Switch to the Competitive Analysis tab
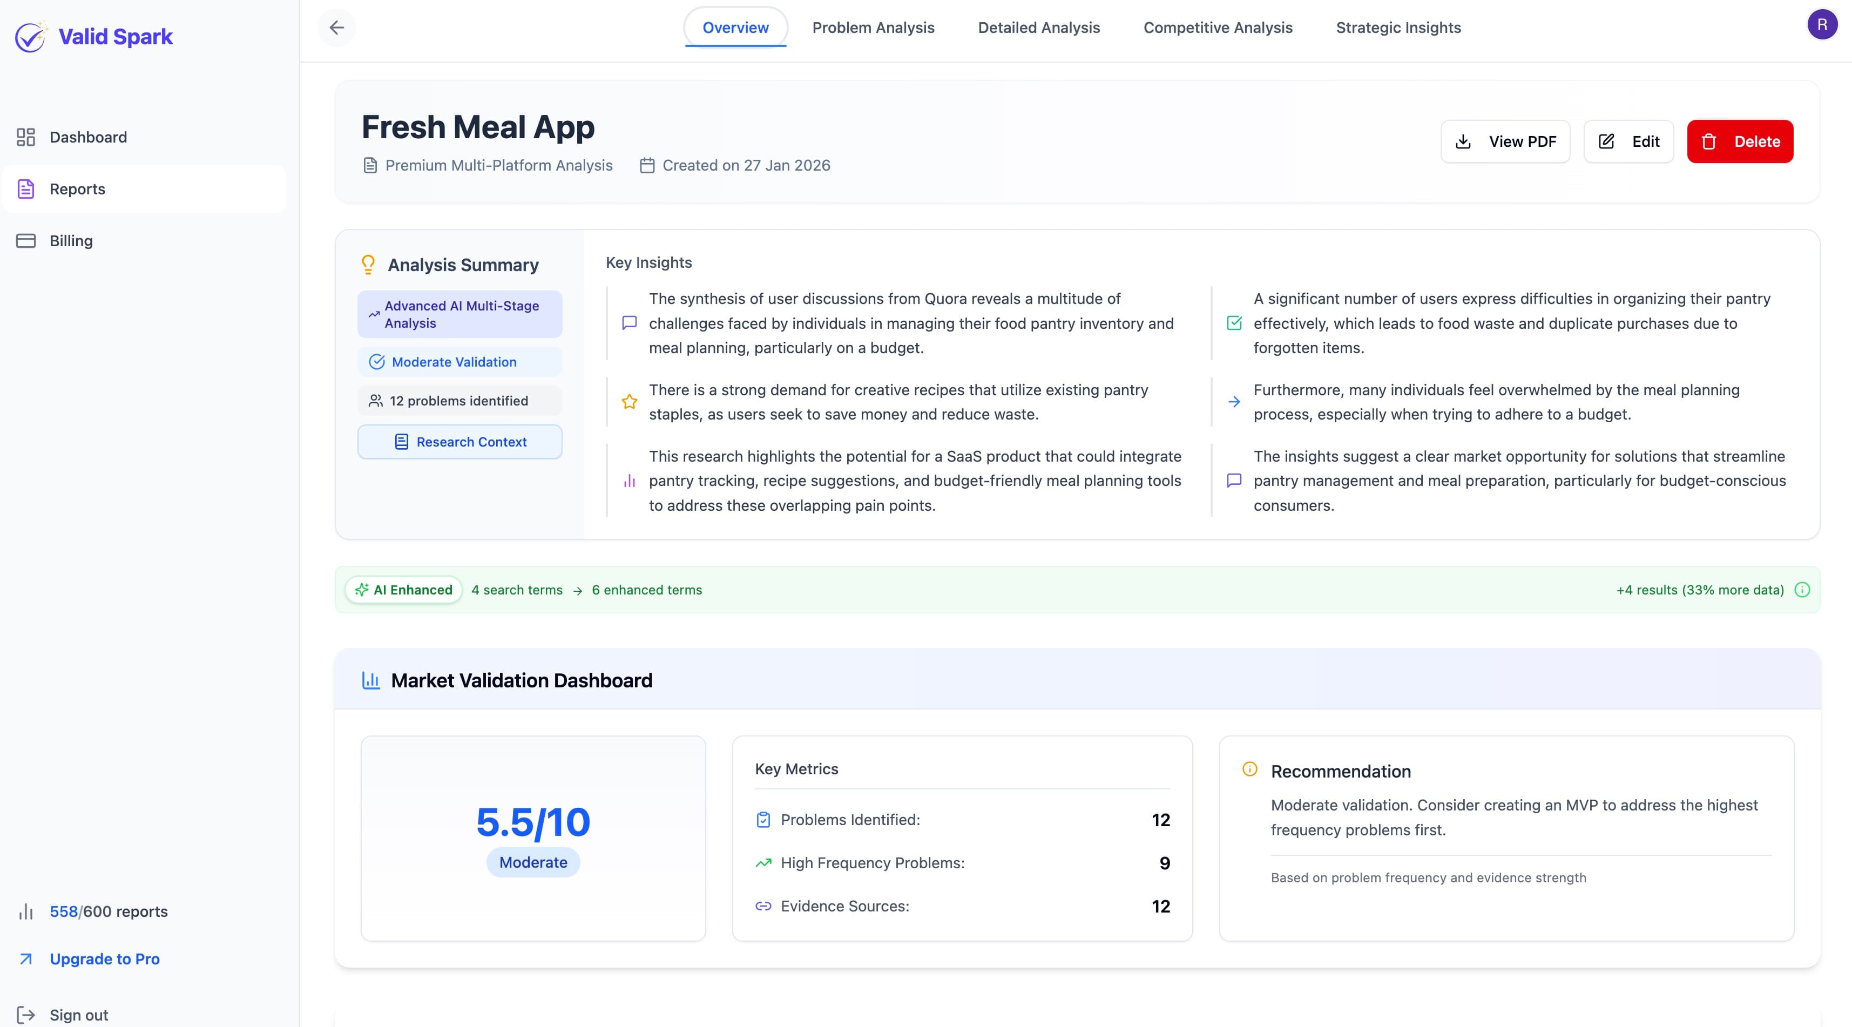This screenshot has width=1852, height=1027. click(x=1218, y=28)
